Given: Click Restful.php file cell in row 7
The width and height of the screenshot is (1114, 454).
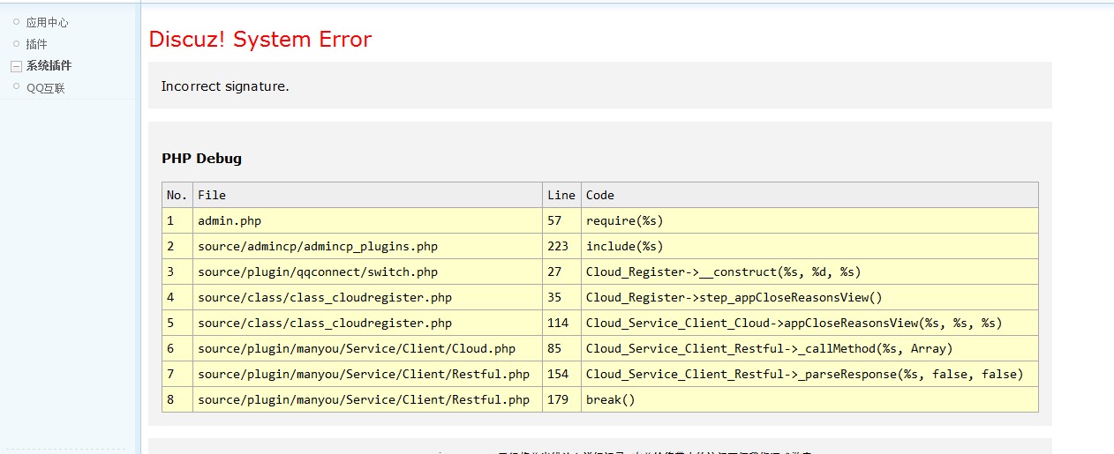Looking at the screenshot, I should point(367,374).
